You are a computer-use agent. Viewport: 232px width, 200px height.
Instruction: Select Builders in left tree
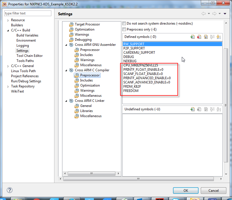17,25
